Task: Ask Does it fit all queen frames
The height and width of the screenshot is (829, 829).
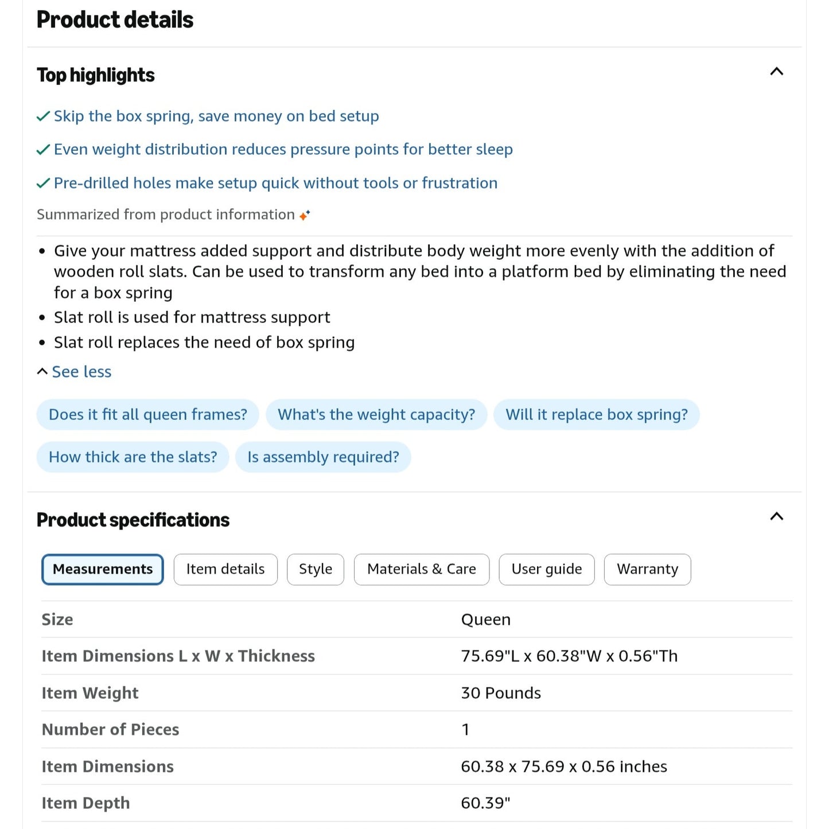Action: coord(148,415)
